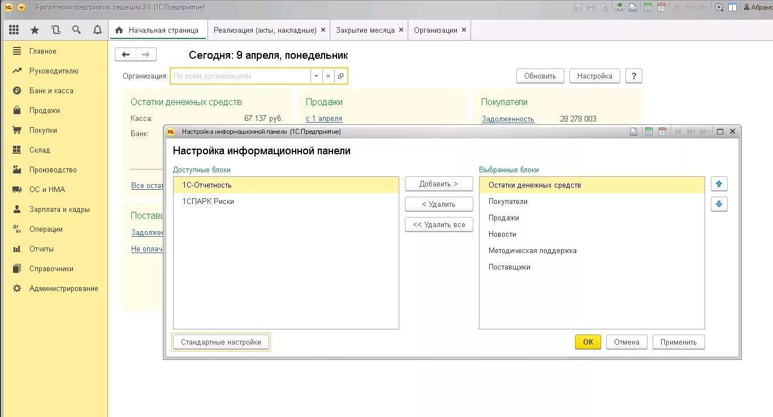Select Поставщики in chosen blocks list

592,267
